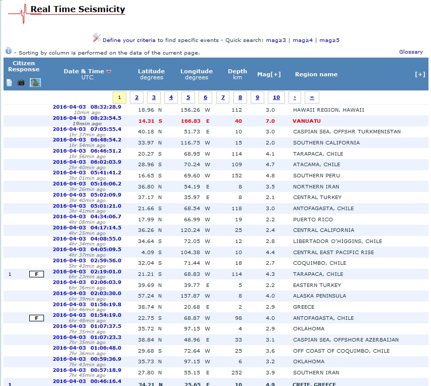Open the Caspian Sea event at 07:05:55.4
431x386 pixels.
pyautogui.click(x=87, y=129)
